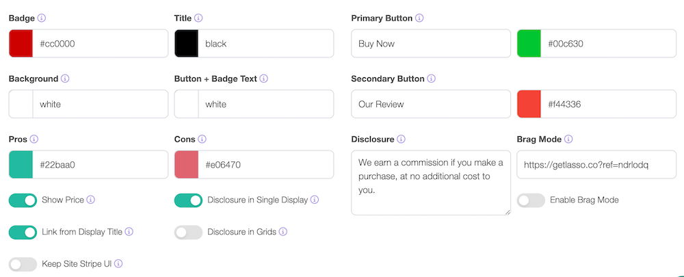Grab the Disclosure textarea resize handle

508,212
